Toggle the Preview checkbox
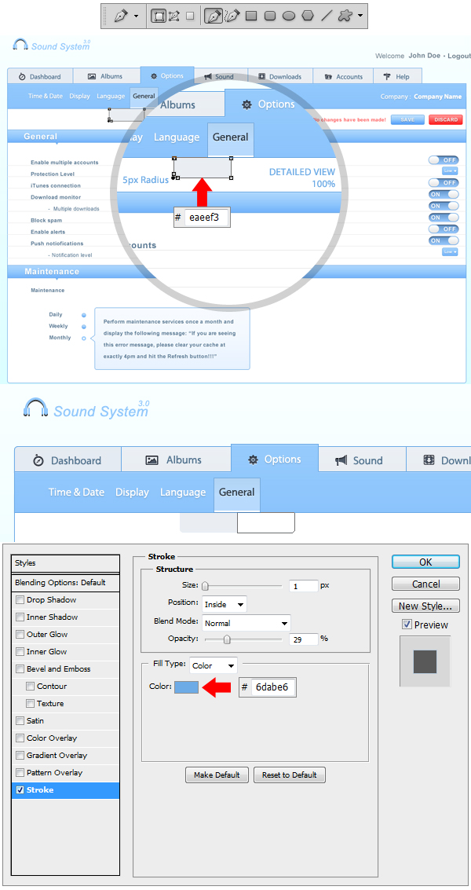The height and width of the screenshot is (890, 471). (x=407, y=624)
